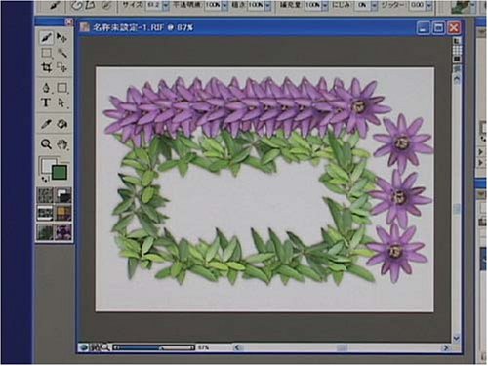The width and height of the screenshot is (488, 366).
Task: Open the ジッター (jitter) dropdown arrow
Action: 429,6
